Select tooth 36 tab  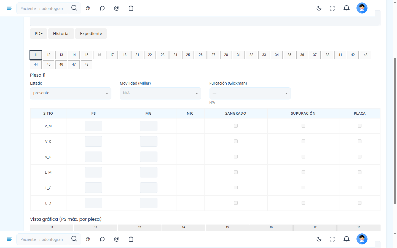302,55
